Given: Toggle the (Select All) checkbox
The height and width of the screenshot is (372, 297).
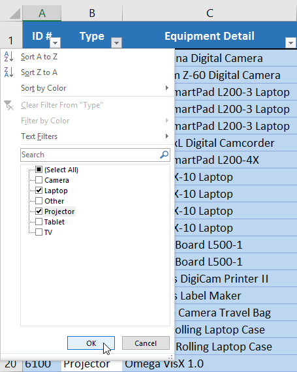Looking at the screenshot, I should point(39,170).
